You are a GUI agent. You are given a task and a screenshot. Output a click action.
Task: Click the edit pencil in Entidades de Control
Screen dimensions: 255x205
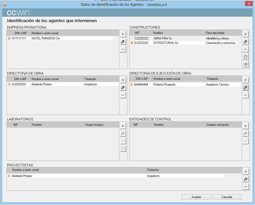[245, 133]
